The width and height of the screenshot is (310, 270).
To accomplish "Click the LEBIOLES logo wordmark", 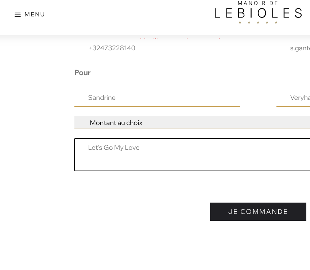I will pyautogui.click(x=258, y=13).
